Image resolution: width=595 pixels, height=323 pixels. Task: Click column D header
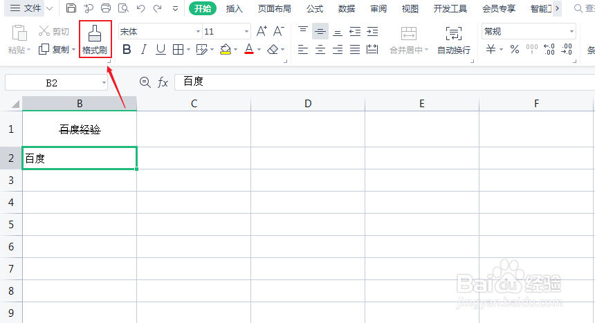tap(308, 104)
